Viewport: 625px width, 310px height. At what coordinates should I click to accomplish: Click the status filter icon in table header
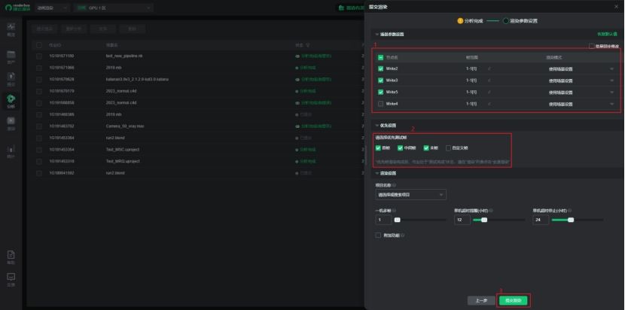click(308, 45)
